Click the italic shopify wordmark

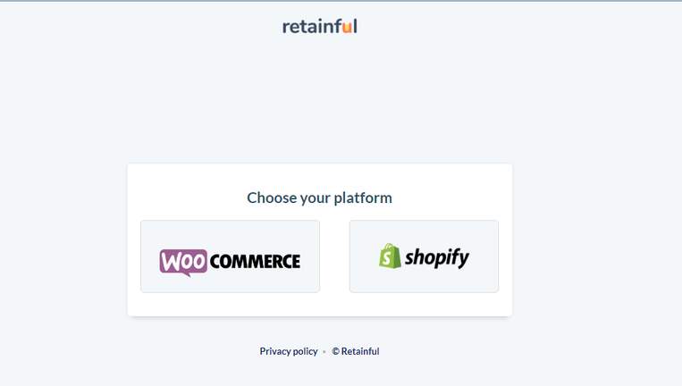[437, 257]
